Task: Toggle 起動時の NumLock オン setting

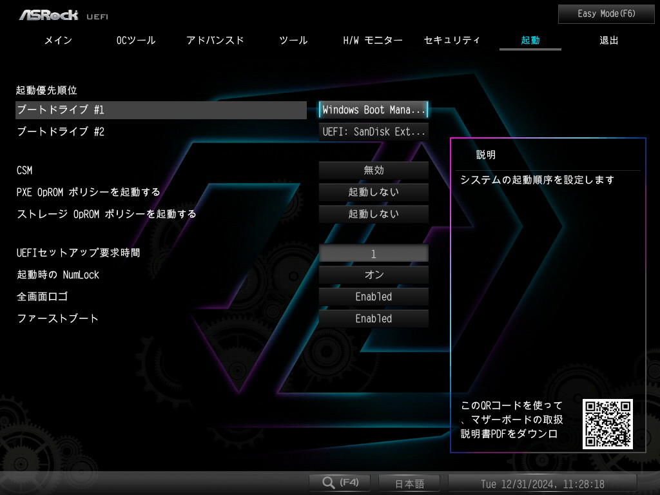Action: (373, 275)
